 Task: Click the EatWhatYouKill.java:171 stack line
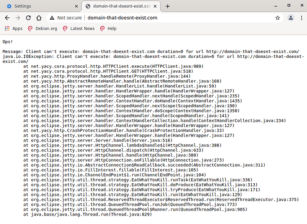click(x=142, y=190)
